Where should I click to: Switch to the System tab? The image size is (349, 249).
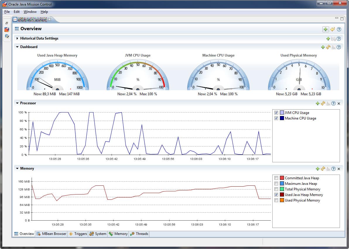point(98,234)
